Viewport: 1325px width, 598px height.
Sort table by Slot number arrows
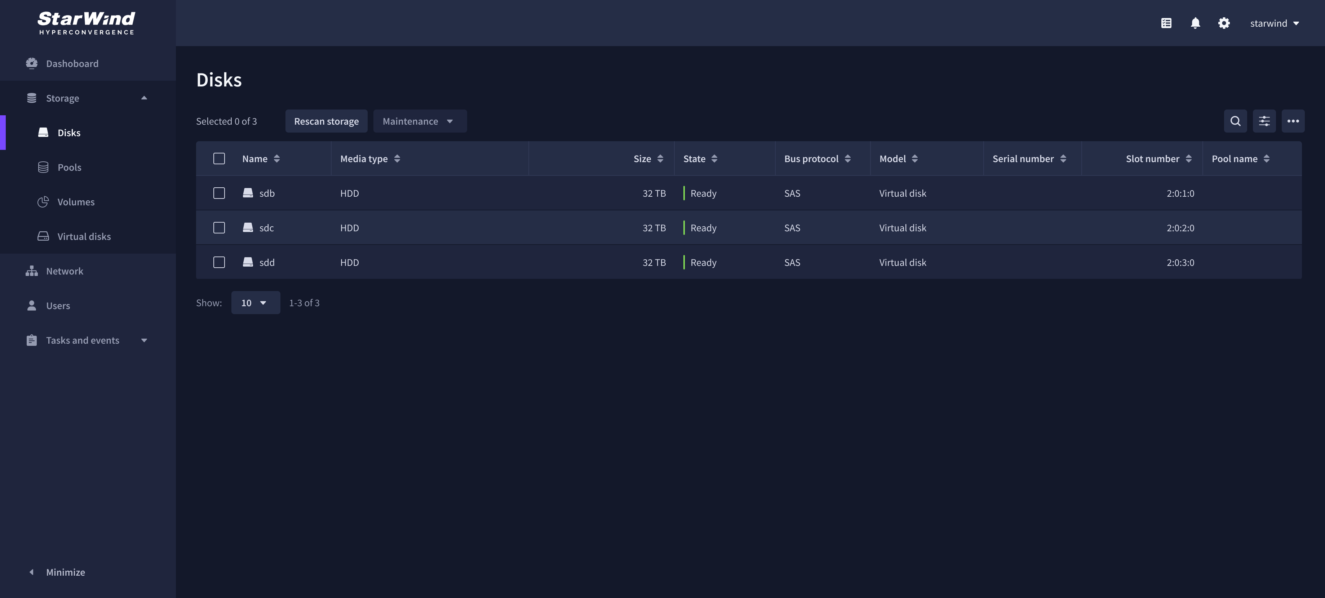[1188, 159]
